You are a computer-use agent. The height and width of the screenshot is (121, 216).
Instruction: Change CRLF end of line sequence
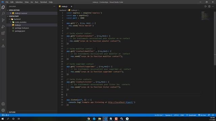click(x=182, y=115)
